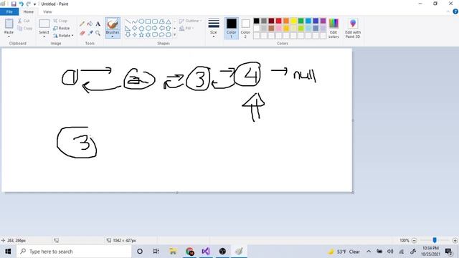Switch to the View ribbon tab

click(x=47, y=11)
